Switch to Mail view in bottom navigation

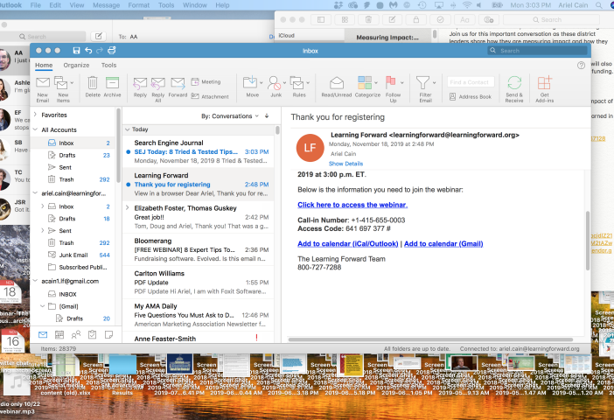(x=43, y=334)
